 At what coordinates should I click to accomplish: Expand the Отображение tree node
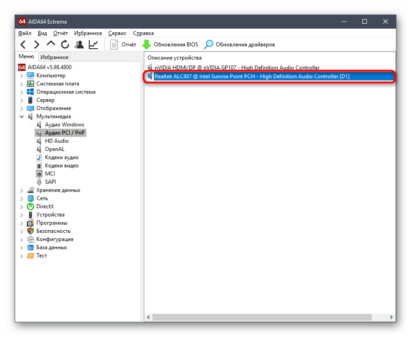click(x=22, y=109)
